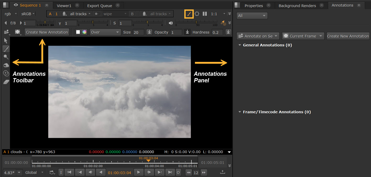
Task: Toggle the annotations paintbrush icon in the viewer header
Action: (189, 14)
